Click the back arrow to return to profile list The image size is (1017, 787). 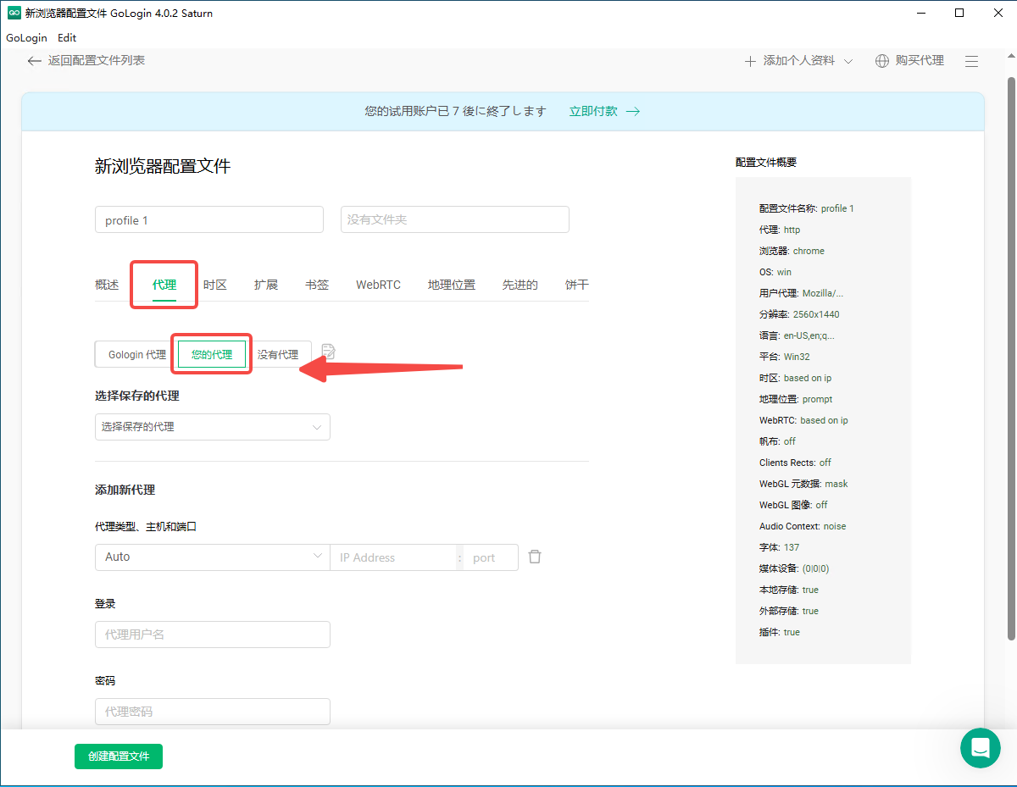pos(34,61)
